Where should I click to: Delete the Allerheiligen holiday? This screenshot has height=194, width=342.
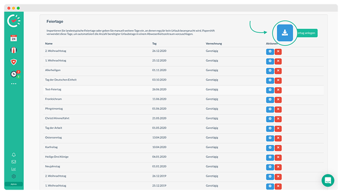[278, 71]
